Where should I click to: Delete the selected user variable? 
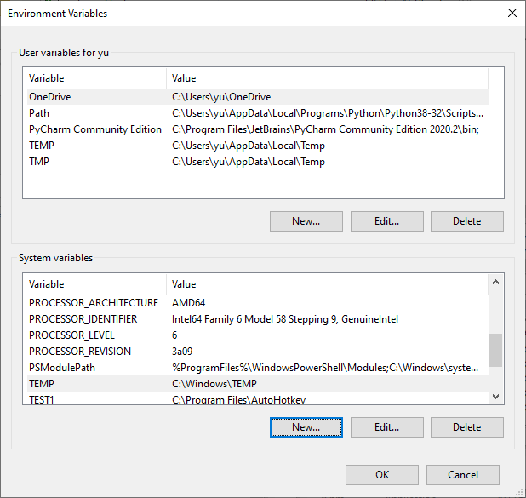(467, 221)
